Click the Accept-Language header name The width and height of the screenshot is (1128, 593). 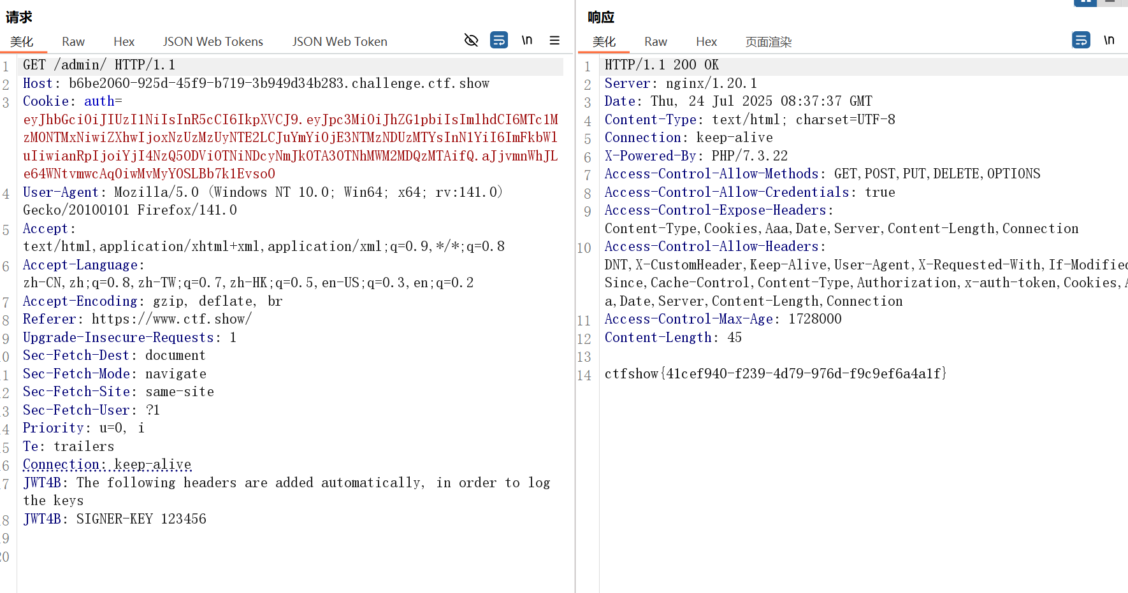point(83,265)
